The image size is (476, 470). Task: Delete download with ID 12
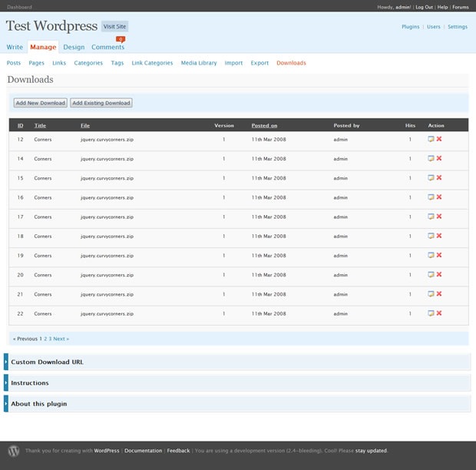click(x=439, y=139)
